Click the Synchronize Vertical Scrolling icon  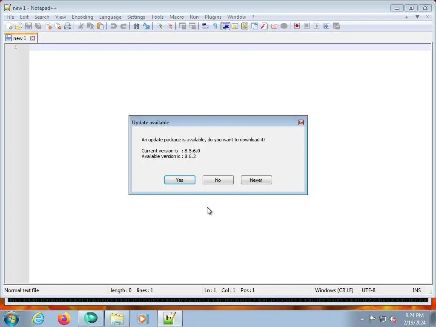[182, 26]
